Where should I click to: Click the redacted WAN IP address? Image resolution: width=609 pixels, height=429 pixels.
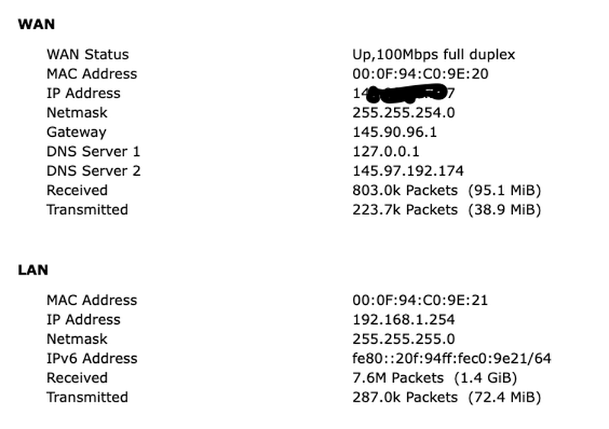[x=403, y=94]
